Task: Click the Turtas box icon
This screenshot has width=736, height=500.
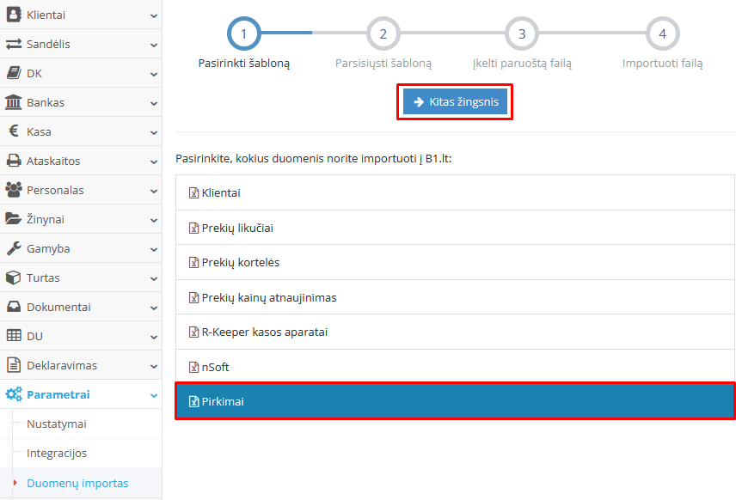Action: 14,277
